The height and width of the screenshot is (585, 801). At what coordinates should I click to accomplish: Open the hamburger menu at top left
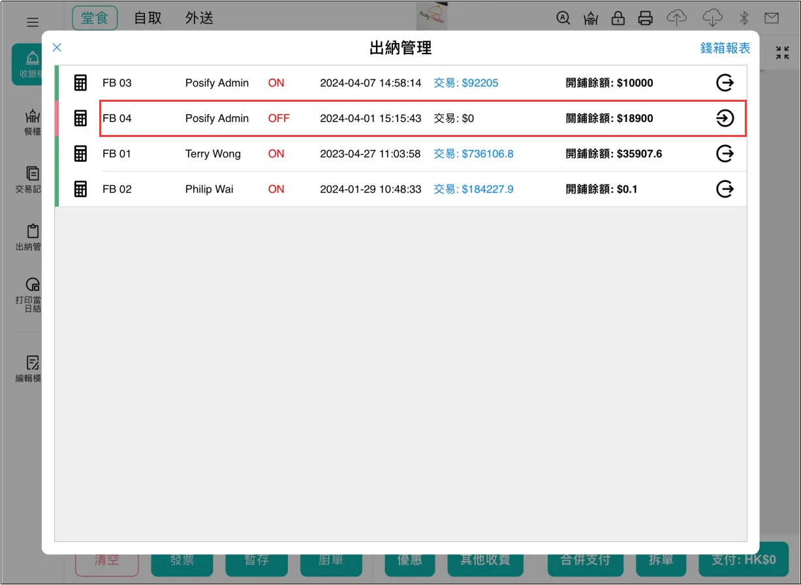pyautogui.click(x=33, y=22)
